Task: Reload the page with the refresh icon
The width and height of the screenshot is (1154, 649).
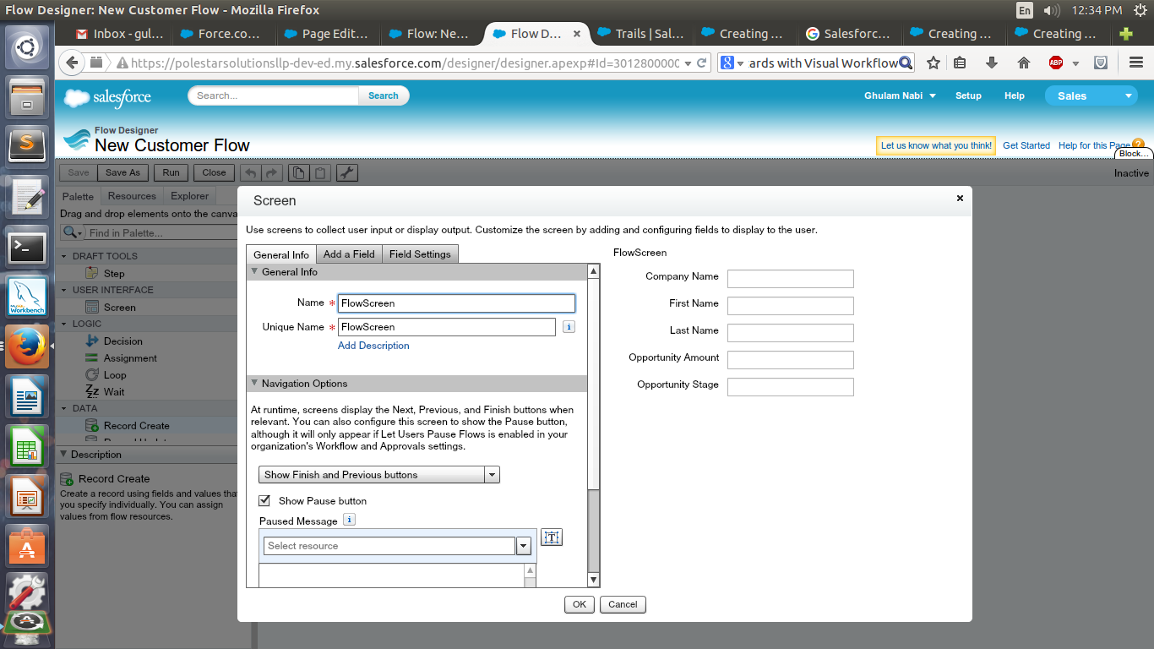Action: pos(702,63)
